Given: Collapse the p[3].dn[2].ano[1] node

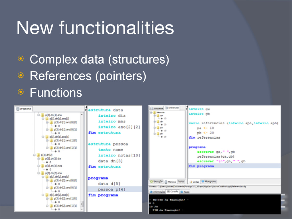Looking at the screenshot, I should coord(43,195).
